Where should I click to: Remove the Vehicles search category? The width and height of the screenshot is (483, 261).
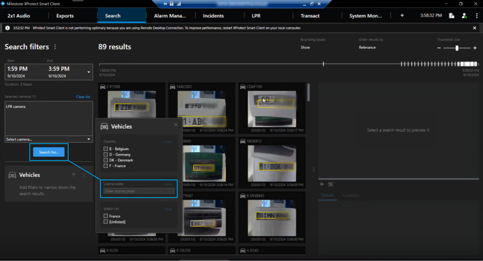(84, 175)
